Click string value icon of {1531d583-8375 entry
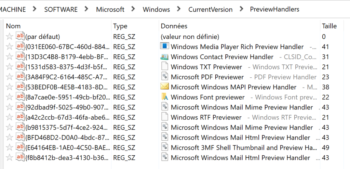Image resolution: width=350 pixels, height=169 pixels. [x=20, y=66]
